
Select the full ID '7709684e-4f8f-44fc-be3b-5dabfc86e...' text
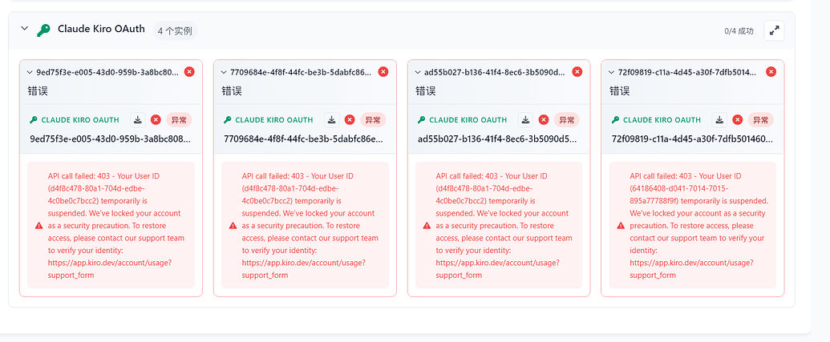(305, 139)
